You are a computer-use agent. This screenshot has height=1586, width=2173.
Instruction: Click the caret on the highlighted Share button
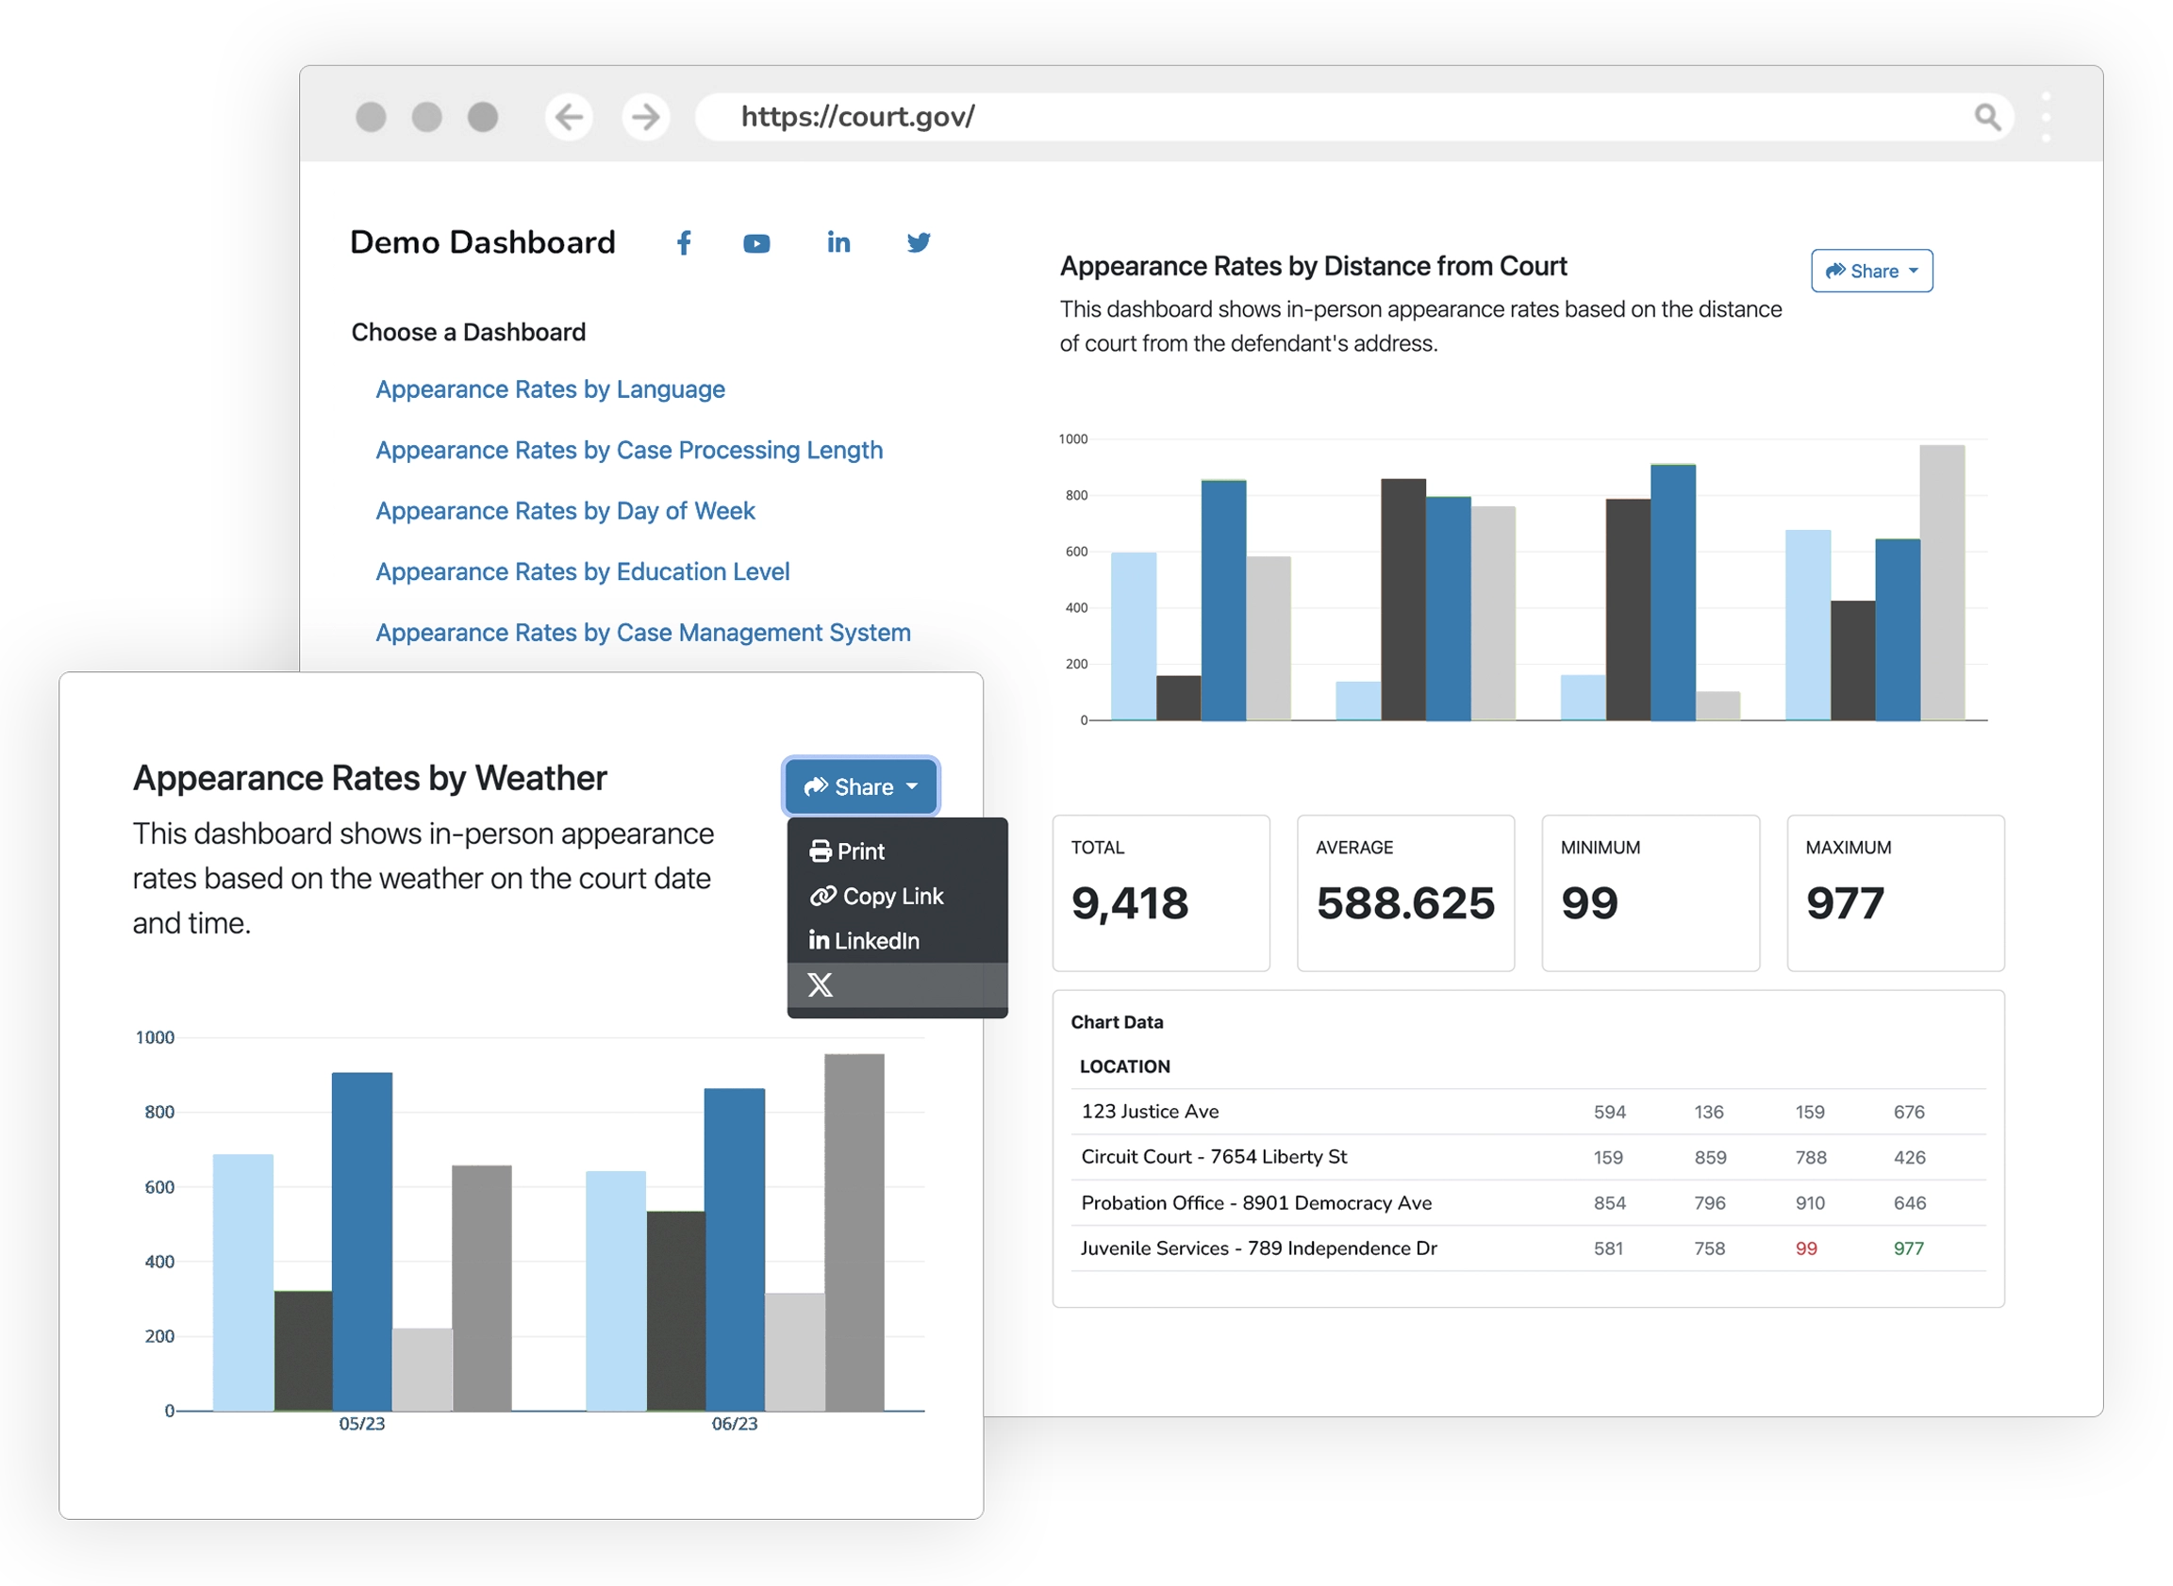(913, 787)
